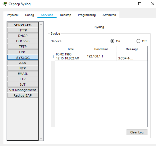Screen dimensions: 156x146
Task: Clear the syslog entries with Clear Log
Action: click(137, 132)
